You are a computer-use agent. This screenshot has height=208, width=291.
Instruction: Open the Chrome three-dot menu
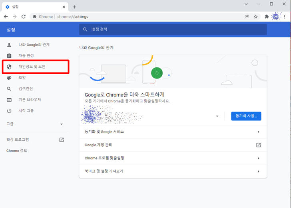tap(285, 17)
